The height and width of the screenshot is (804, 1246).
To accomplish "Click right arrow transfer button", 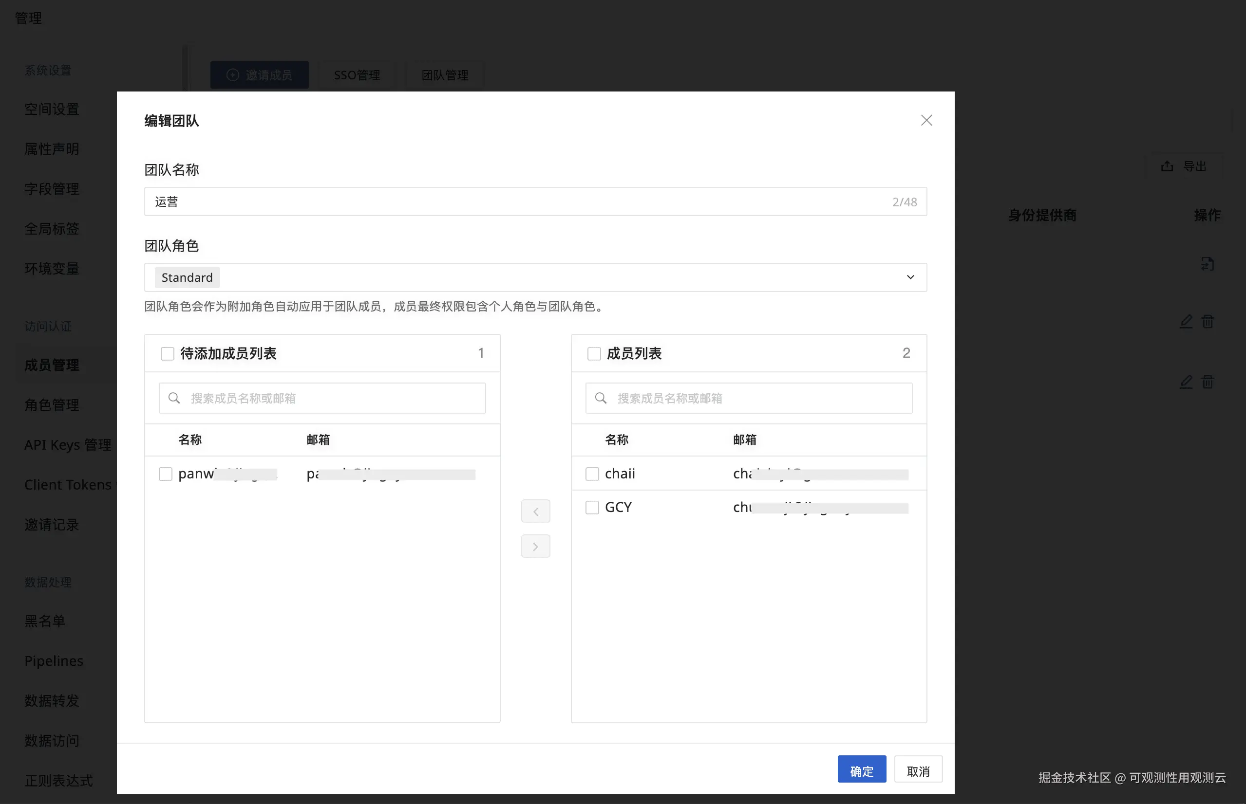I will tap(535, 546).
